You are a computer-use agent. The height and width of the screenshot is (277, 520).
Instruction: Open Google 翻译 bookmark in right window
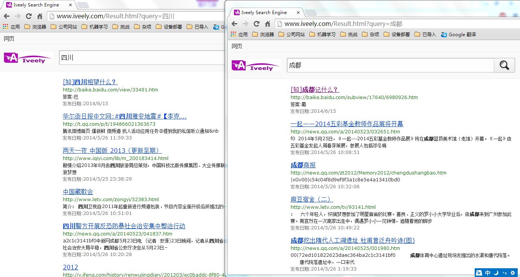click(458, 34)
